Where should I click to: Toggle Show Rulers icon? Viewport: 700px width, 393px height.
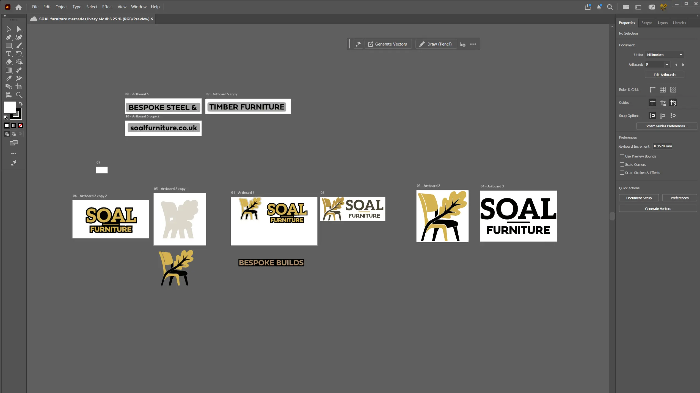tap(652, 89)
